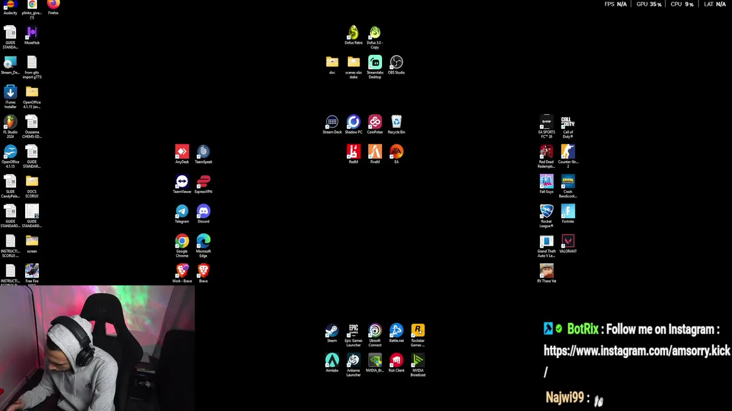Image resolution: width=732 pixels, height=411 pixels.
Task: Open Google Chrome shortcut
Action: coord(182,246)
